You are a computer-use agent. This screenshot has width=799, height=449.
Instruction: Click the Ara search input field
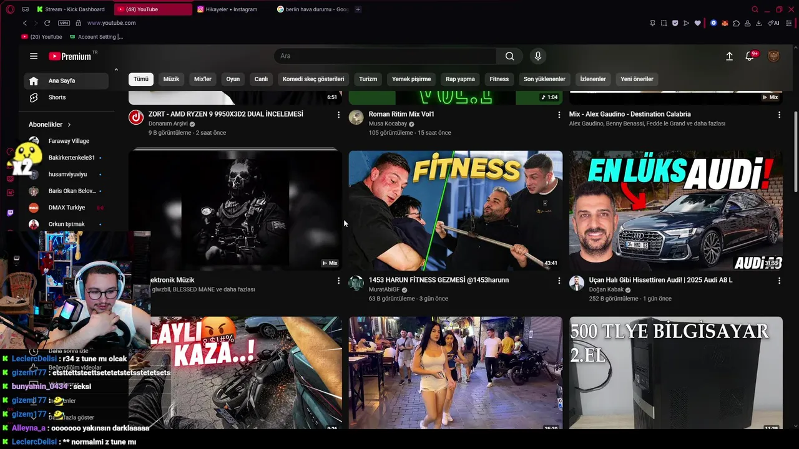(385, 56)
